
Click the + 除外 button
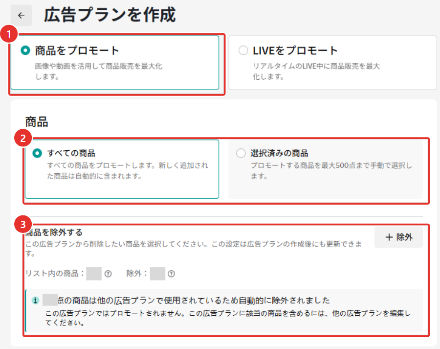398,237
